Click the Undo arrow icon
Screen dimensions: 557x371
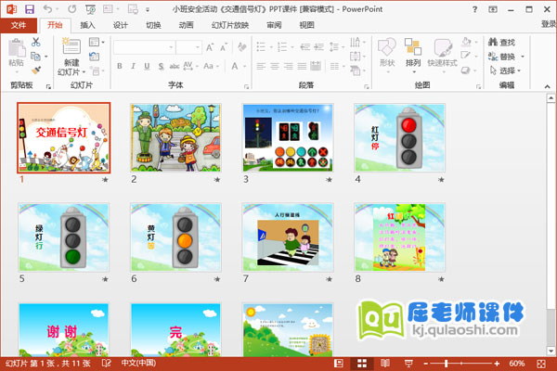coord(47,9)
